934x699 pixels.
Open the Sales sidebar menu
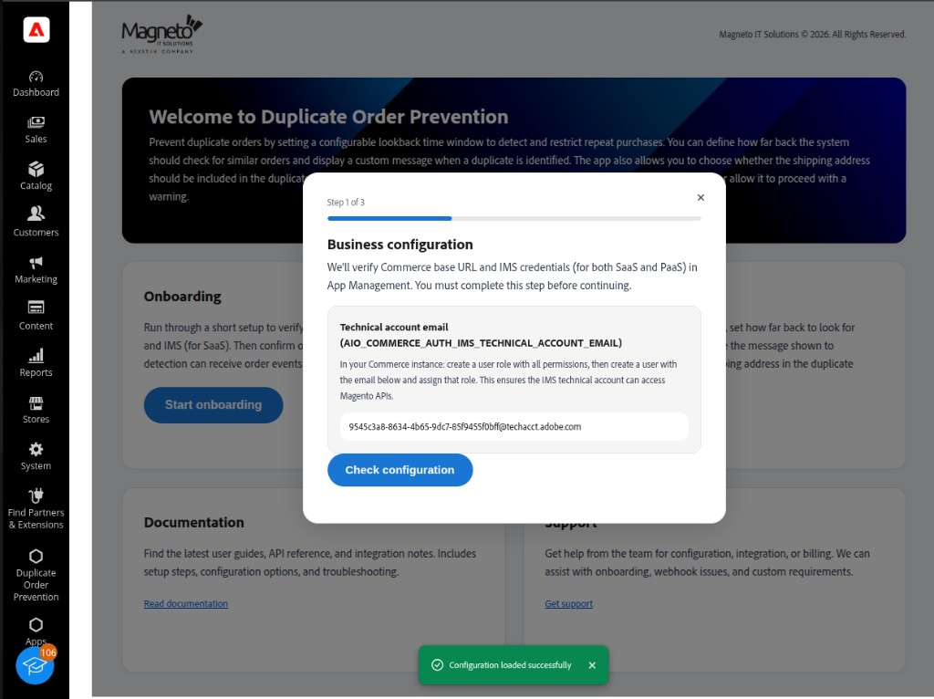pos(36,130)
